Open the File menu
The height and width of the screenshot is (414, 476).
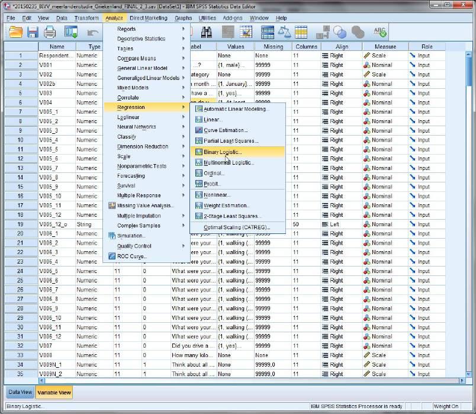11,18
